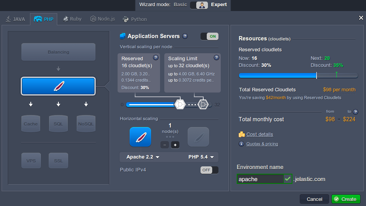Click the Cancel button
The image size is (366, 206).
coord(315,199)
